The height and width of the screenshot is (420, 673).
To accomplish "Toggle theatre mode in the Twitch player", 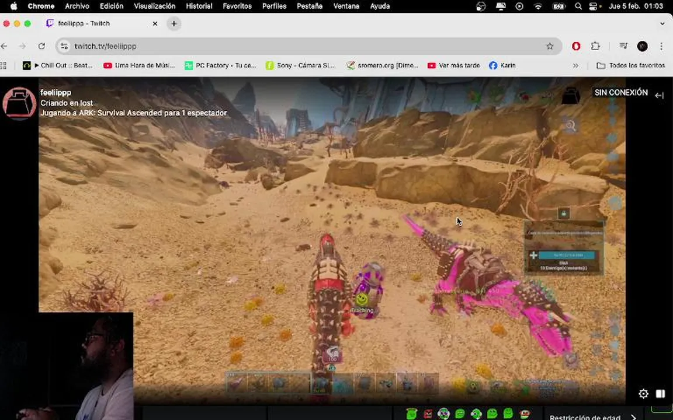I will point(660,393).
